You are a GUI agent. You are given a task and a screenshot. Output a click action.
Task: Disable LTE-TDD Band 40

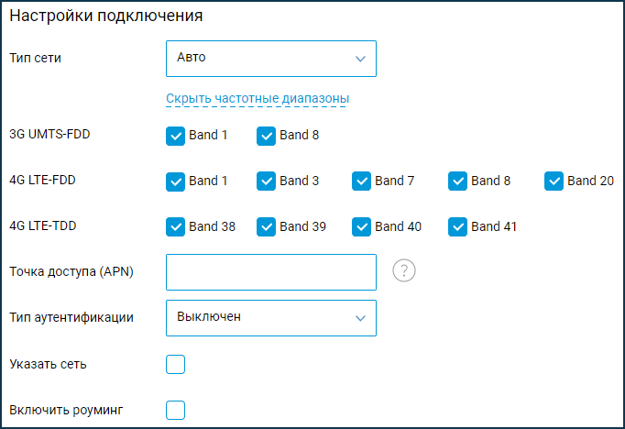(x=361, y=226)
